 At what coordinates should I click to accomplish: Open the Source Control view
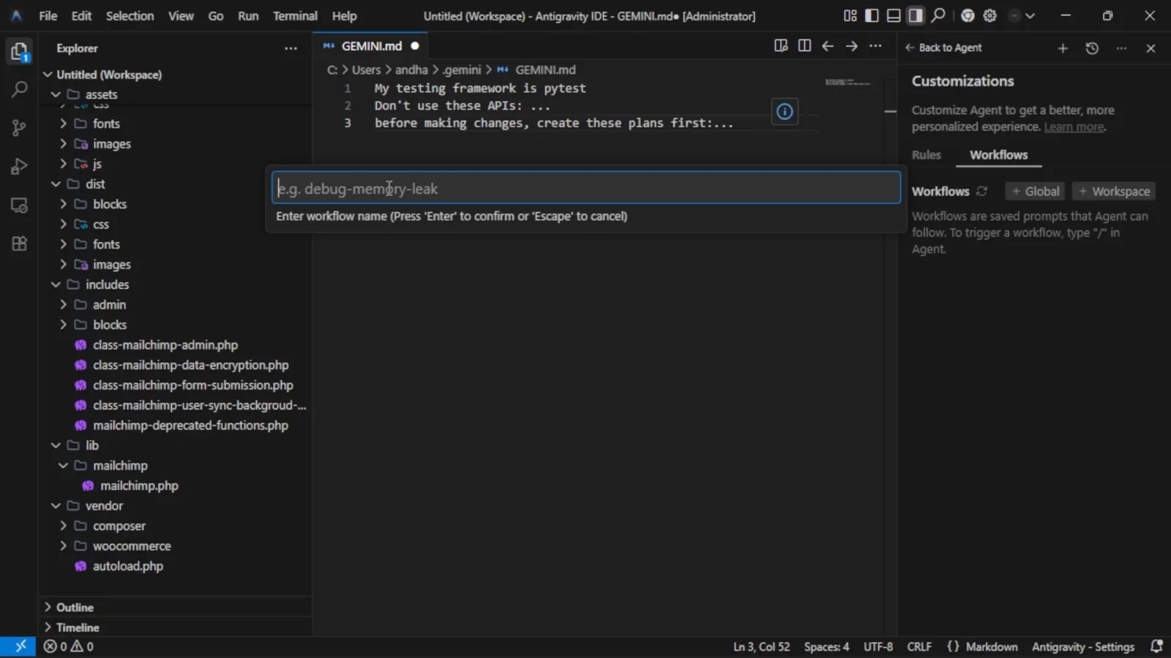[x=19, y=128]
